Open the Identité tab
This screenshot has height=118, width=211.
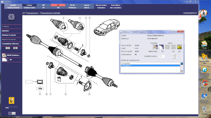pyautogui.click(x=13, y=5)
